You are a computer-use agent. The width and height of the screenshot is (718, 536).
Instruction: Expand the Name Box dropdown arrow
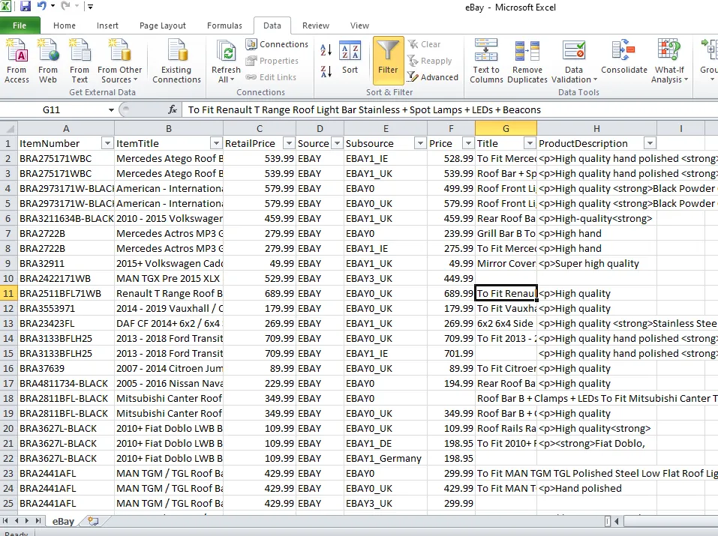[x=111, y=110]
